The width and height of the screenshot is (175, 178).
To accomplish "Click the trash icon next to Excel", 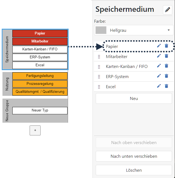I will [166, 86].
